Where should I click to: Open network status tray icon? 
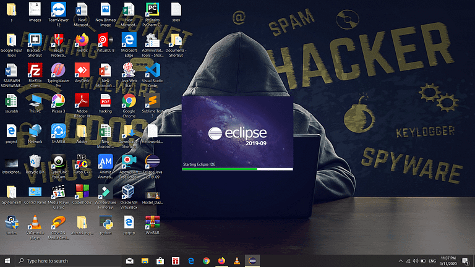tap(408, 261)
